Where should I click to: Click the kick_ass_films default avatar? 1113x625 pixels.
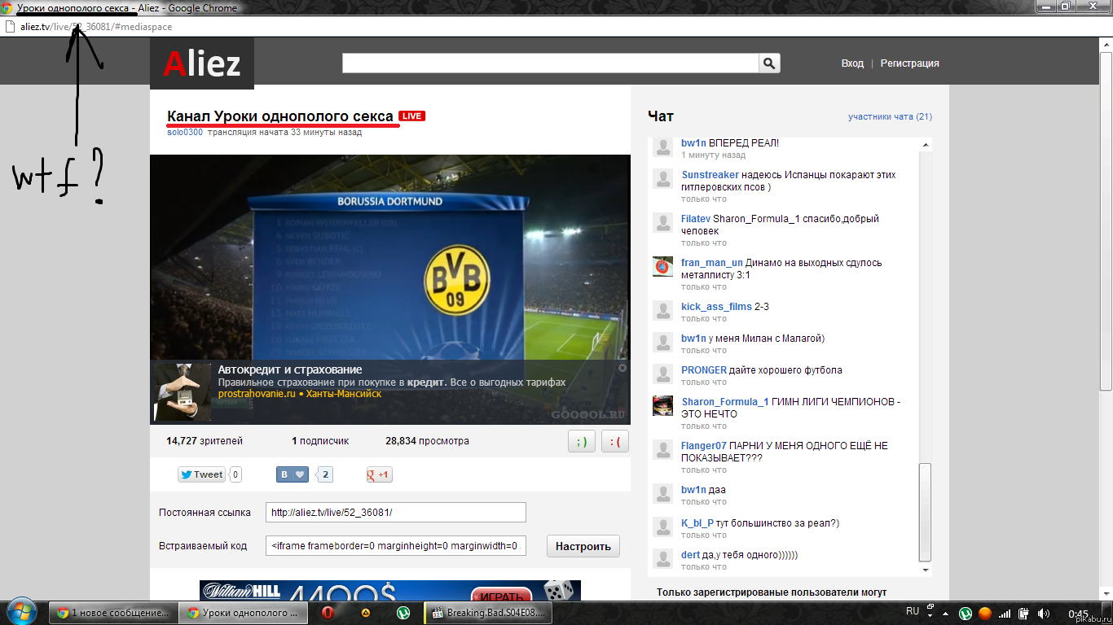[x=662, y=311]
